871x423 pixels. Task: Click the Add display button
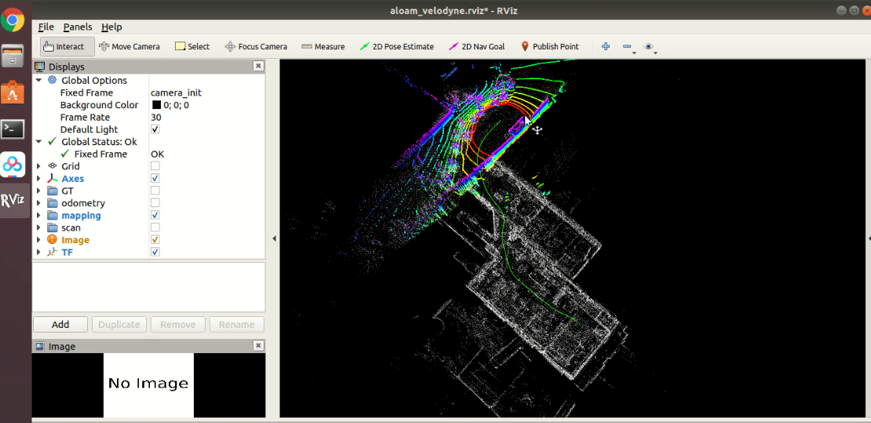tap(60, 324)
